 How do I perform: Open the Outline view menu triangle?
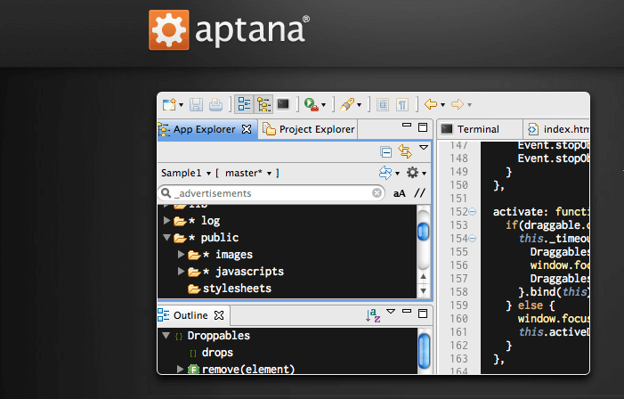(391, 312)
